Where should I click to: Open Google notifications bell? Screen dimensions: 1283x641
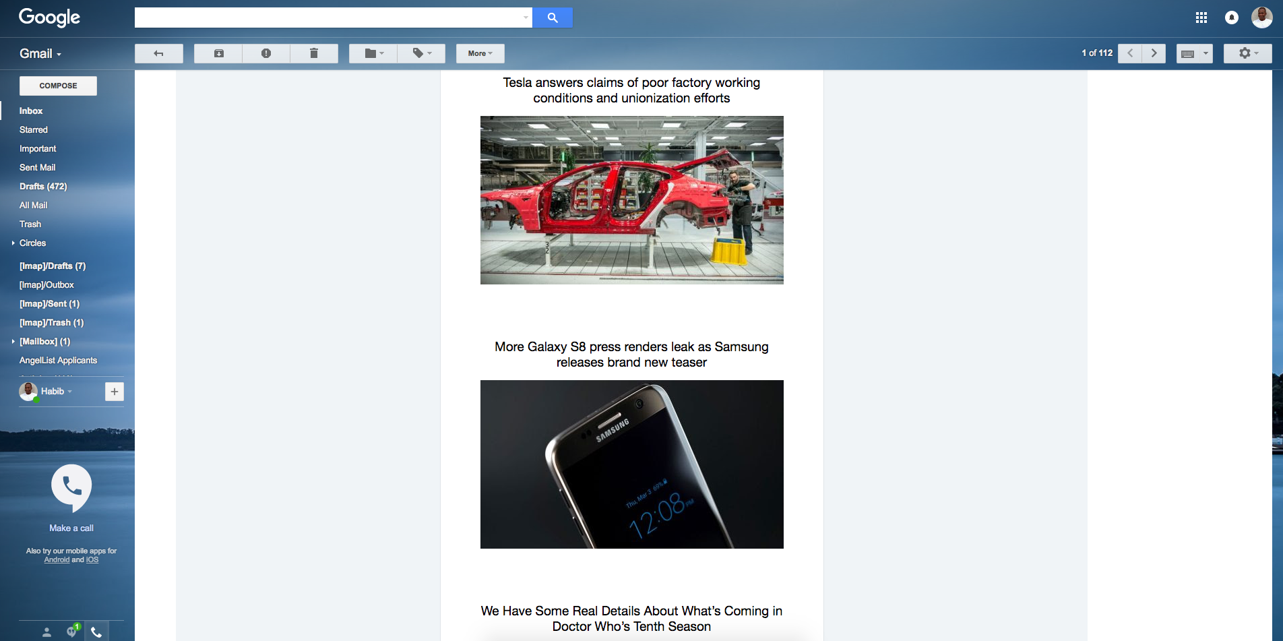pyautogui.click(x=1232, y=18)
